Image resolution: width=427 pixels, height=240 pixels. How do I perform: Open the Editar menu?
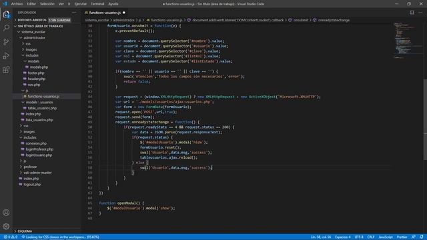pyautogui.click(x=31, y=4)
